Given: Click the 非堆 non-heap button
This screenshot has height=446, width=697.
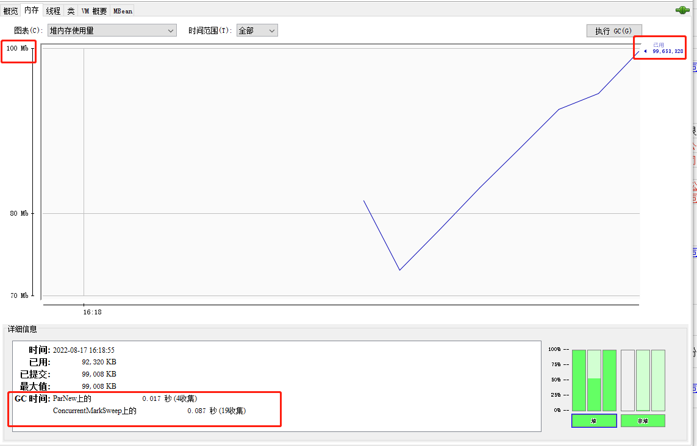Looking at the screenshot, I should 643,420.
